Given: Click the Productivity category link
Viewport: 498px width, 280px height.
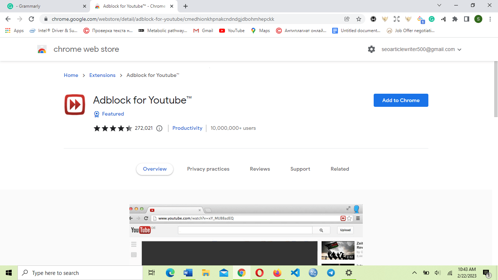Looking at the screenshot, I should [x=187, y=128].
